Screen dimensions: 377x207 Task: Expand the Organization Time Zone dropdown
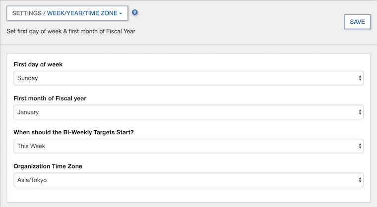188,180
